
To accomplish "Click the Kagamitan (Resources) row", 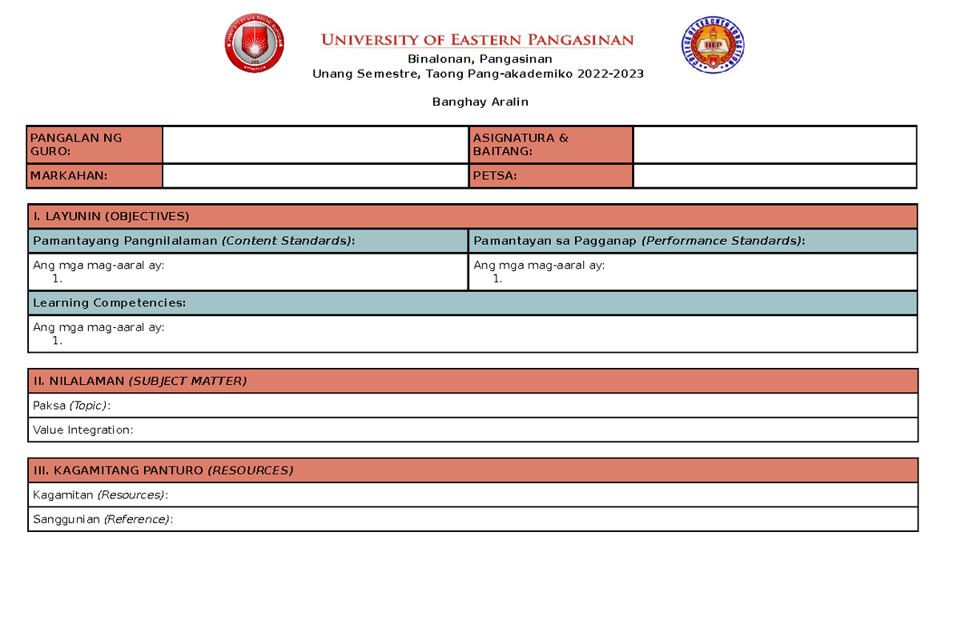I will click(472, 494).
